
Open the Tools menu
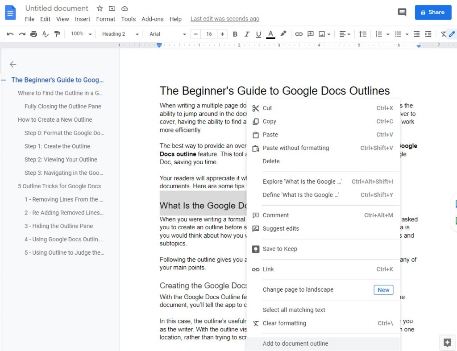tap(128, 19)
